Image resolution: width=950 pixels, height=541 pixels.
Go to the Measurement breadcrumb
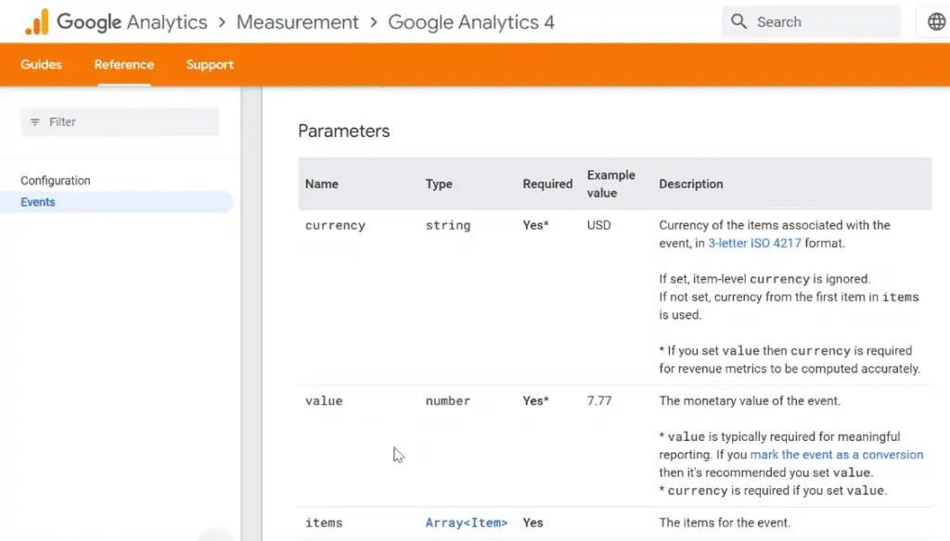(298, 22)
